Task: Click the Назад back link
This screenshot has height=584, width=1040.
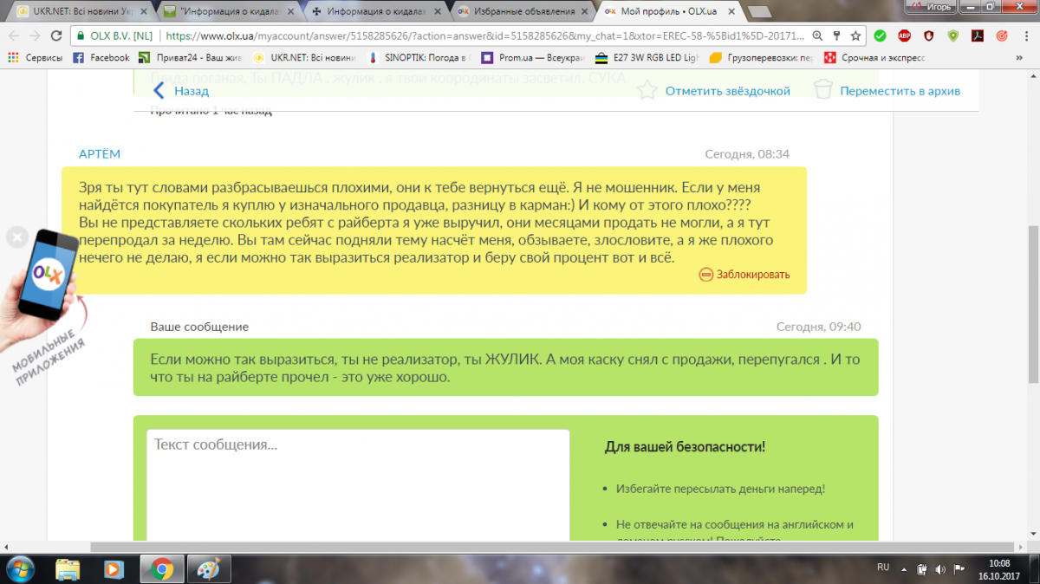Action: (x=181, y=91)
